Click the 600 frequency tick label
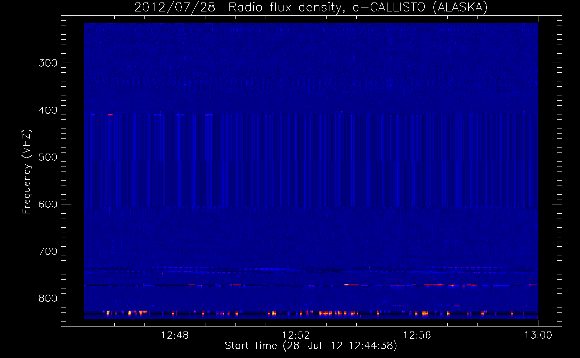Viewport: 580px width, 358px height. (48, 204)
